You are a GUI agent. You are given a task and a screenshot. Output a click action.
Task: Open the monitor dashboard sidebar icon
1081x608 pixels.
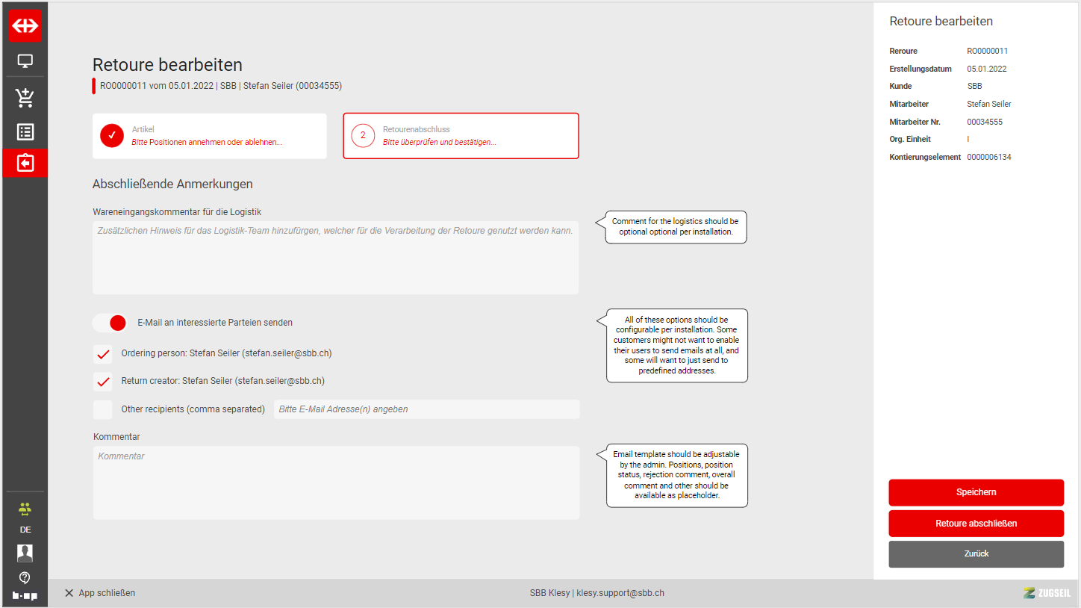coord(25,61)
